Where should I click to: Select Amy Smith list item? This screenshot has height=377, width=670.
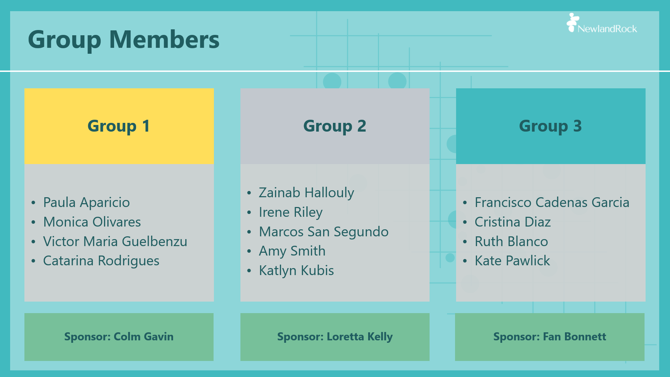(292, 251)
